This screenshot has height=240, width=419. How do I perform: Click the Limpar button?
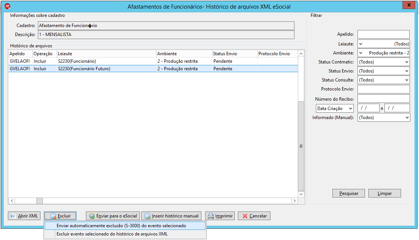click(384, 193)
